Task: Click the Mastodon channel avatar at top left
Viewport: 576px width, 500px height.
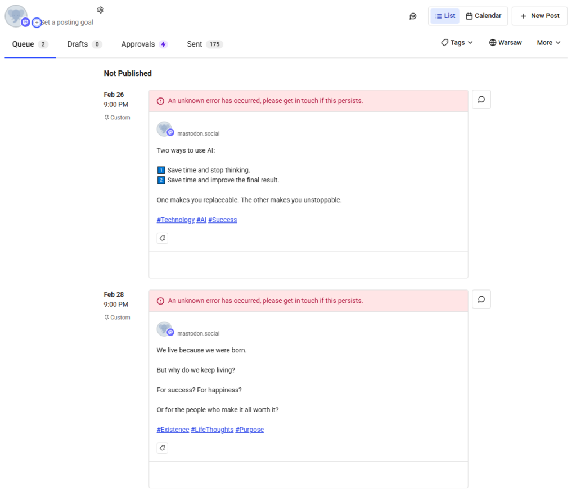Action: coord(15,16)
